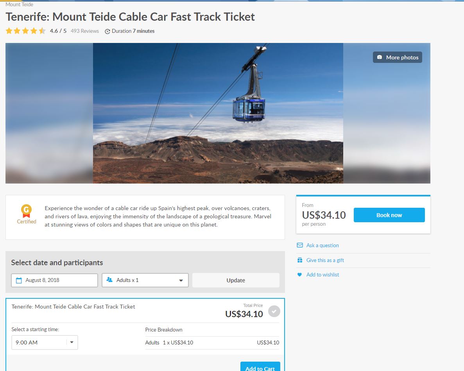Open the cable car main photo

218,113
